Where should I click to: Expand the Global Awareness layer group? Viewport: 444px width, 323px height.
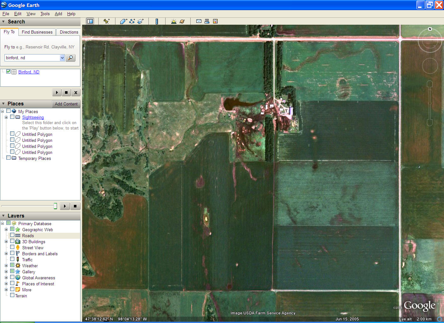[6, 277]
